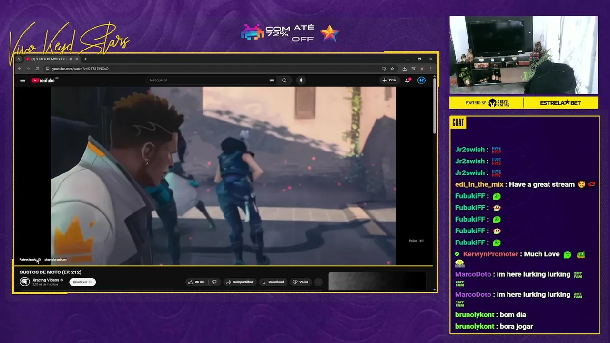Click the ad video player area
Screen dimensions: 610x343
click(x=224, y=175)
